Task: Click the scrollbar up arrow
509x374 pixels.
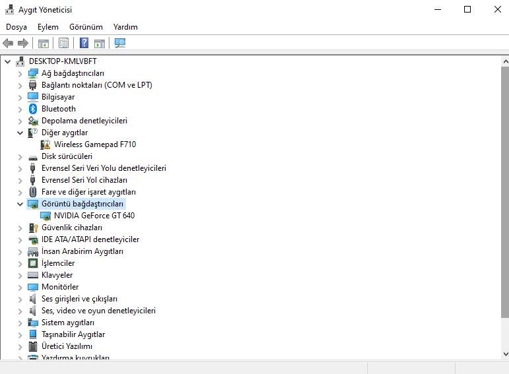Action: (505, 61)
